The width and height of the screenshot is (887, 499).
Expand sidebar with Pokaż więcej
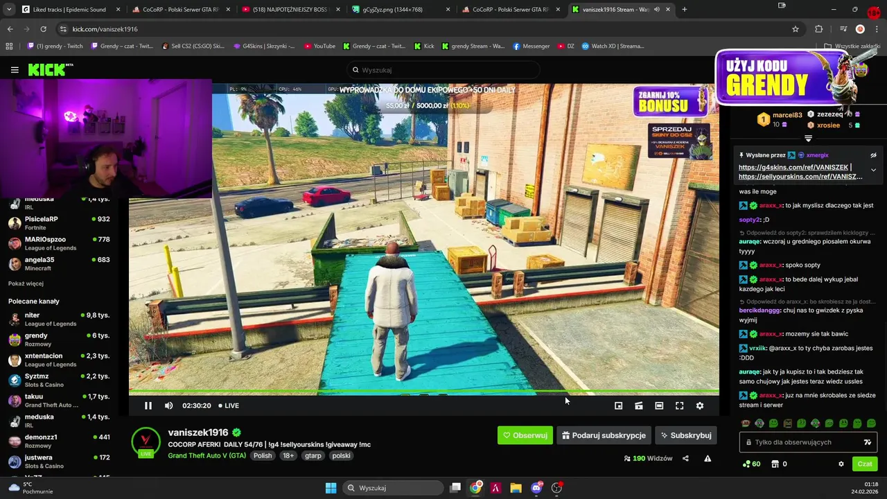(x=26, y=283)
